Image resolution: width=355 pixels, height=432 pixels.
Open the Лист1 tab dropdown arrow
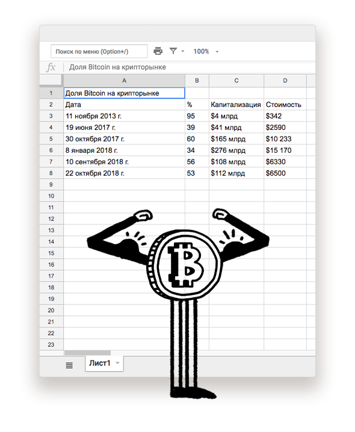[117, 363]
